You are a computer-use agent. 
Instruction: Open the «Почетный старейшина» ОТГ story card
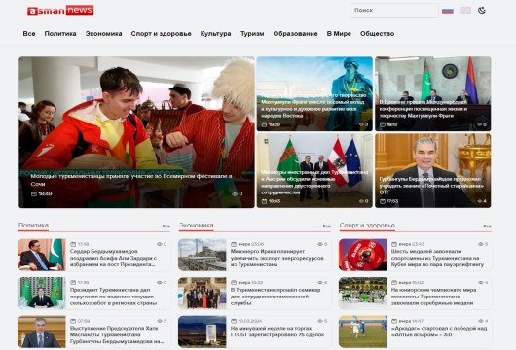432,170
